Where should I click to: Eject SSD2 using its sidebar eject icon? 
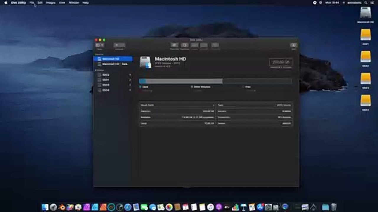click(x=130, y=75)
